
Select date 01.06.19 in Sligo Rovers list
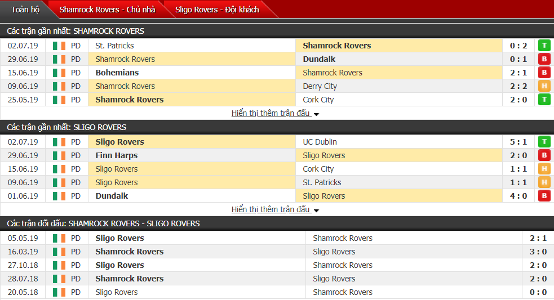23,195
